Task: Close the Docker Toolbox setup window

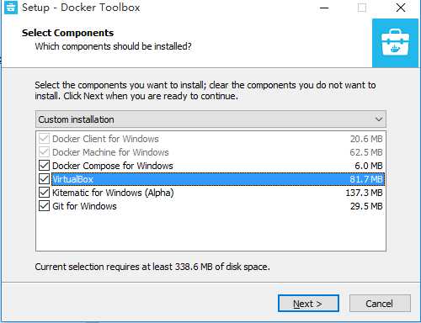Action: tap(401, 8)
